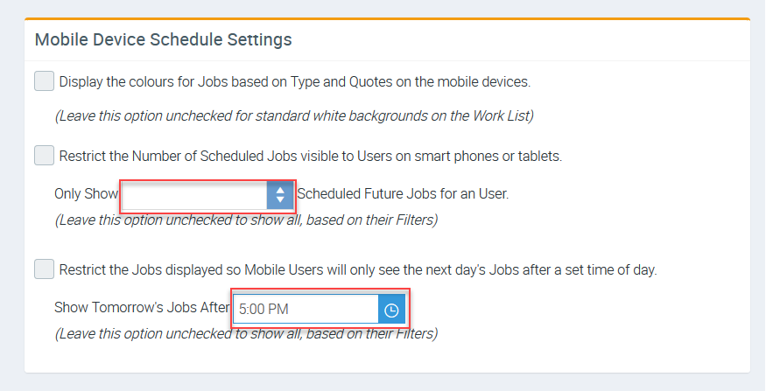Click the Only Show label
This screenshot has height=391, width=766.
pyautogui.click(x=86, y=194)
